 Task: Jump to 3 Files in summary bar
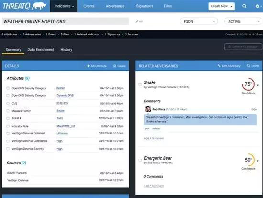[x=65, y=35]
